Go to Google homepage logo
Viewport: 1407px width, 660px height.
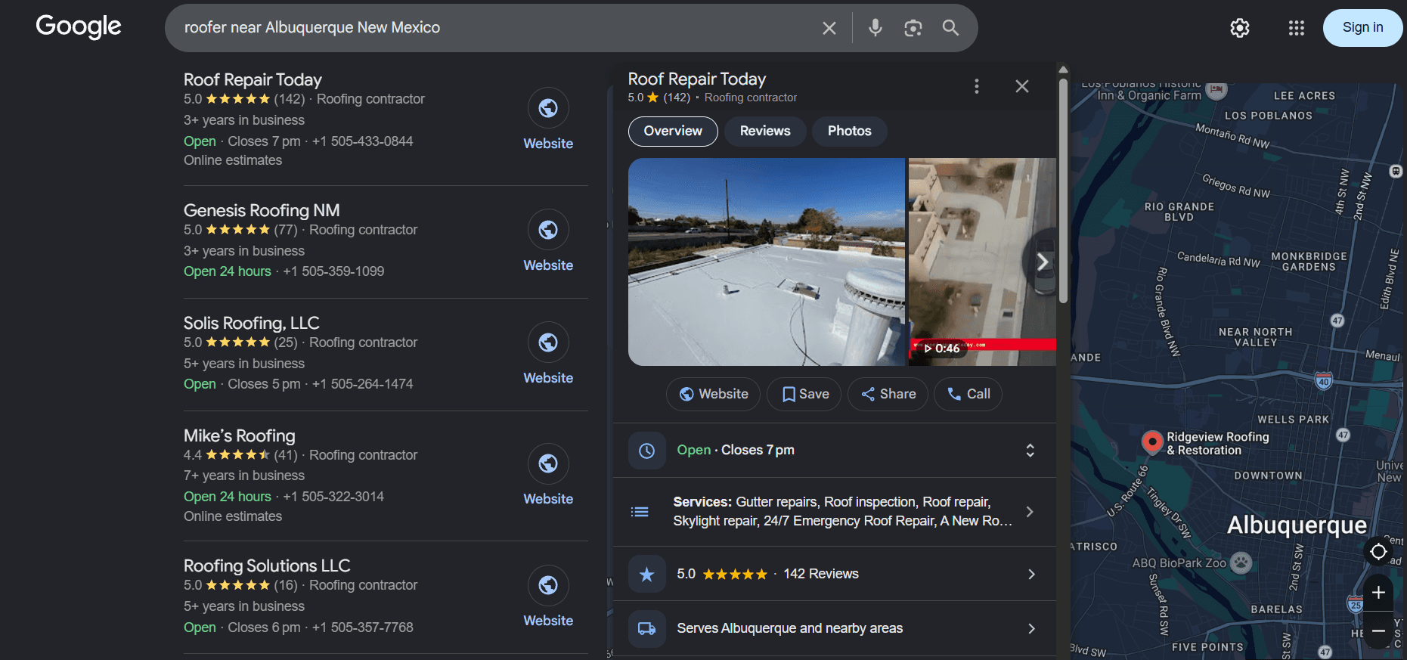pyautogui.click(x=79, y=27)
